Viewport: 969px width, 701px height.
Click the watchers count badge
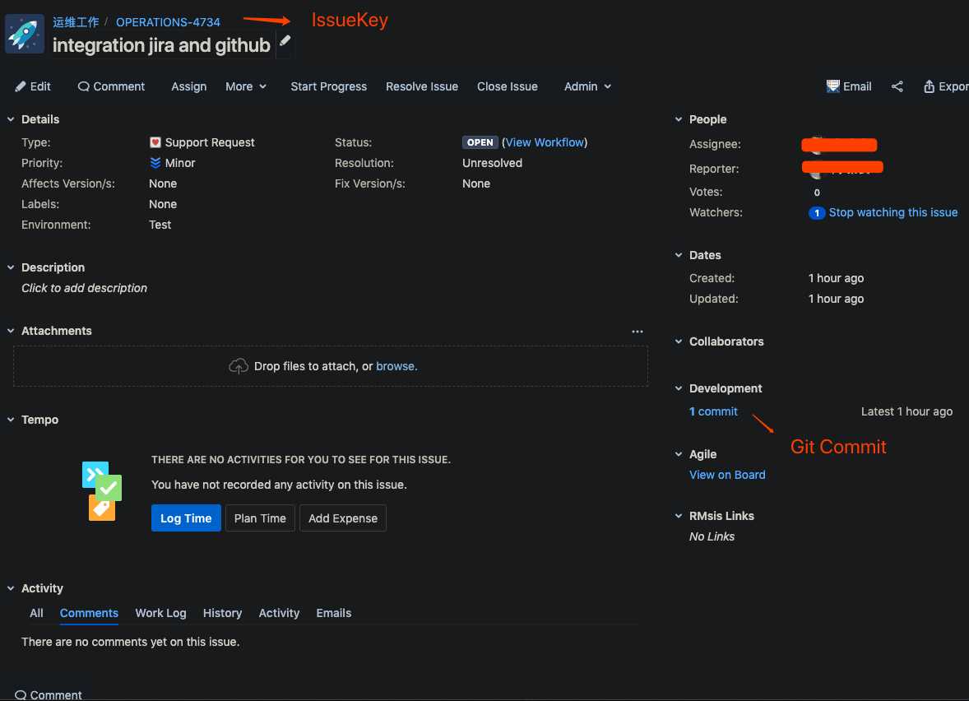coord(816,213)
